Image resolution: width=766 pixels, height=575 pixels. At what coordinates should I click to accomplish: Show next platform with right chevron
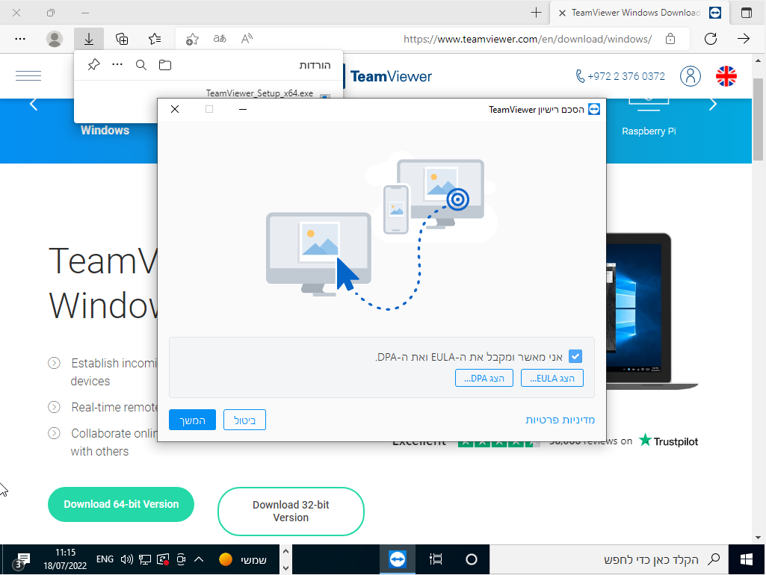pyautogui.click(x=713, y=104)
